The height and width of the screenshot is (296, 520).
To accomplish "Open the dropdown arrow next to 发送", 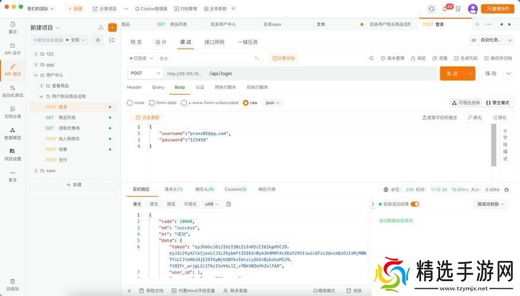I will point(470,73).
